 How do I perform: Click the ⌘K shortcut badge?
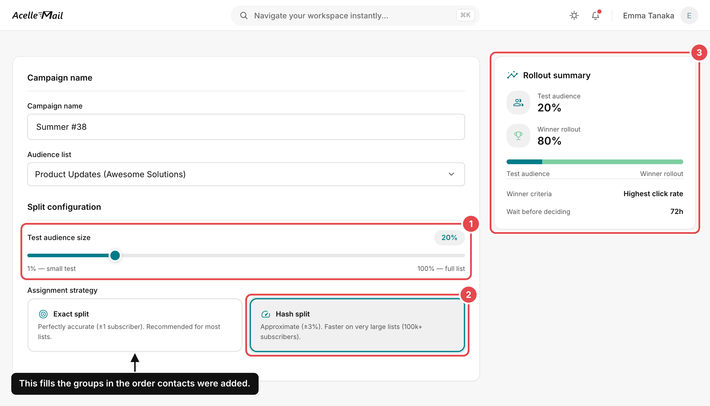(x=465, y=15)
